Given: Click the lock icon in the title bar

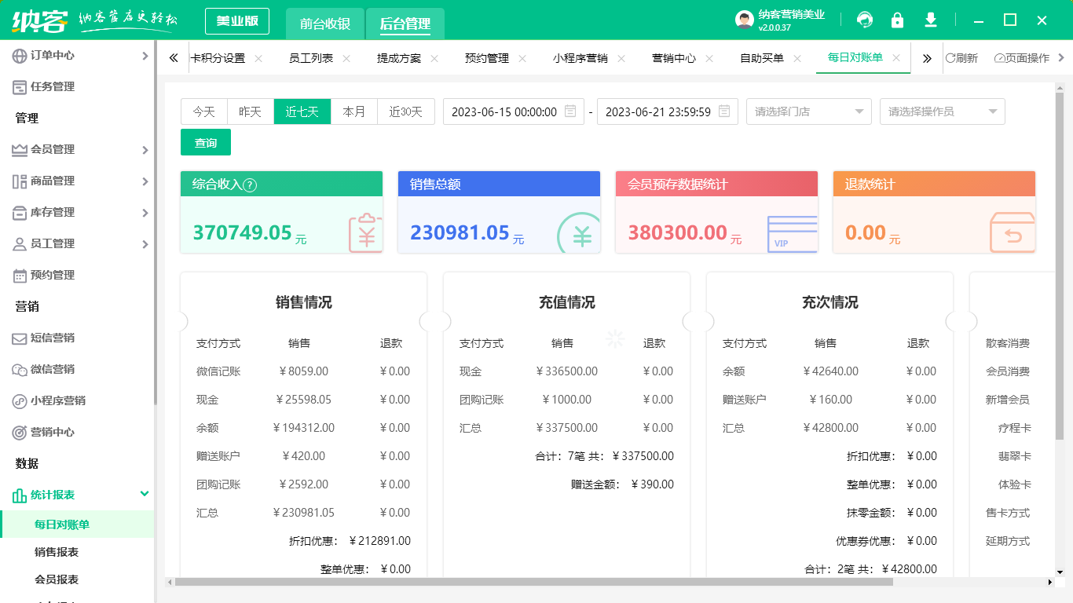Looking at the screenshot, I should click(897, 20).
